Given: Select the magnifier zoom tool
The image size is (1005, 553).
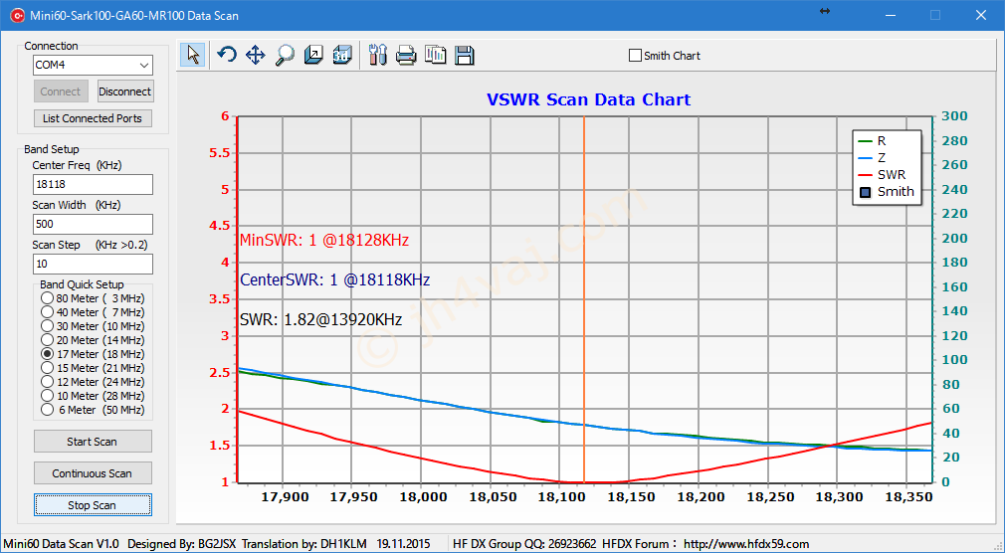Looking at the screenshot, I should (x=285, y=55).
